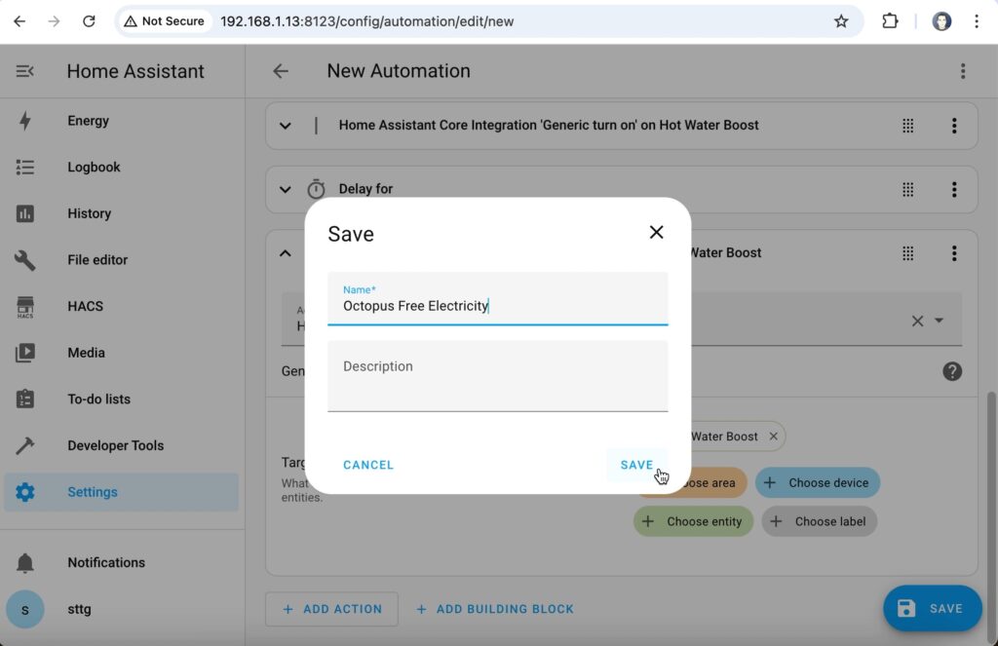The width and height of the screenshot is (998, 646).
Task: Grab the drag handle on expanded Water Boost action
Action: pyautogui.click(x=907, y=253)
